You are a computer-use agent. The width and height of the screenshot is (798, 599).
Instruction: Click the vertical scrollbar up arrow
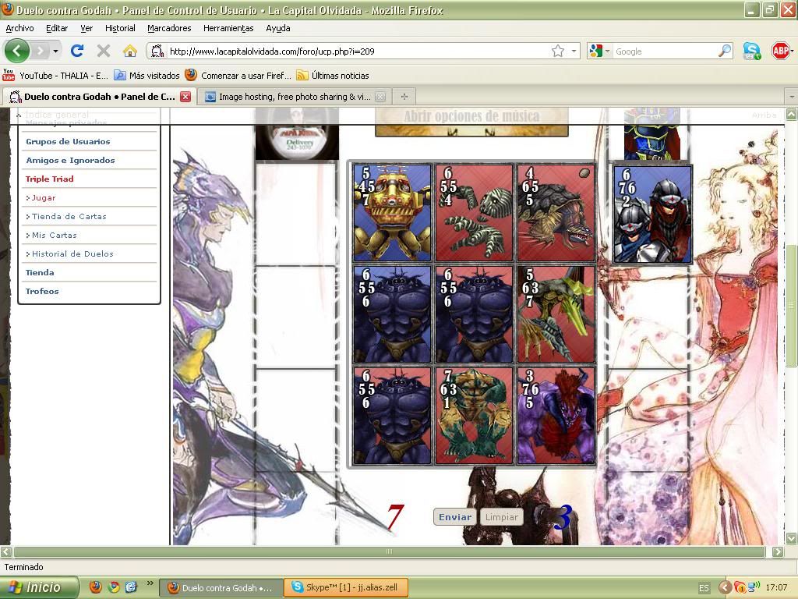click(792, 115)
